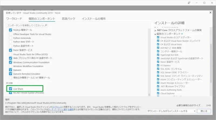
Task: Check Windows Workflow Foundation
Action: [x=11, y=66]
